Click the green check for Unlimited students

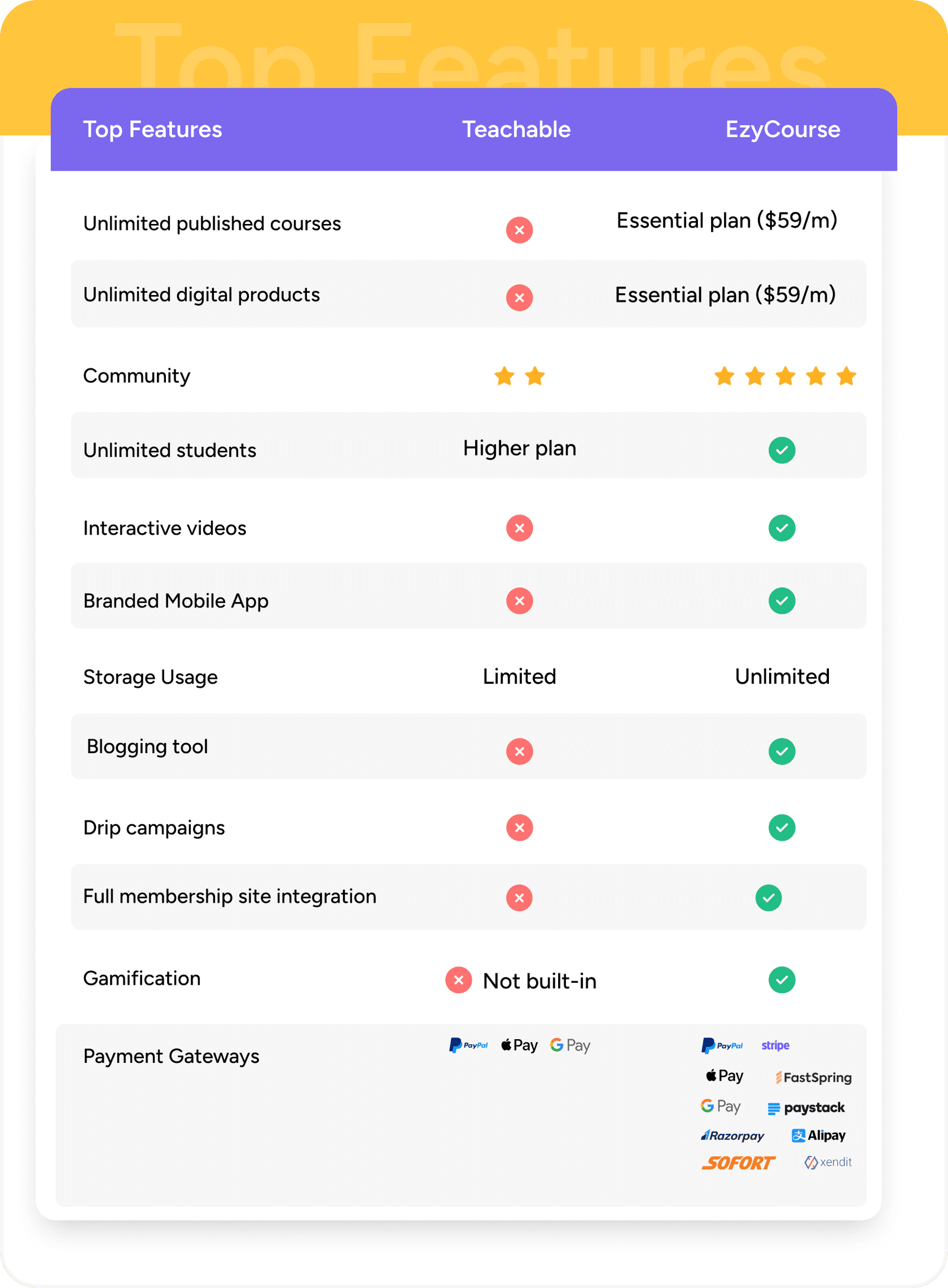pos(782,450)
